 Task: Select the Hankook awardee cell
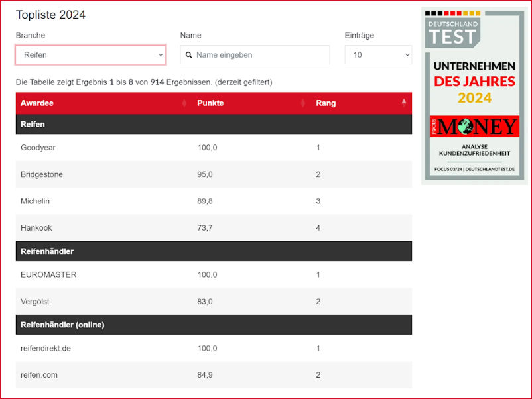coord(36,228)
